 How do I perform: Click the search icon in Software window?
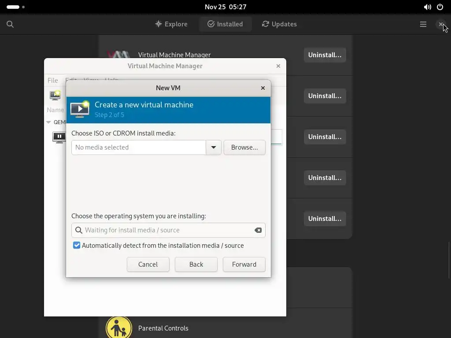pos(10,24)
